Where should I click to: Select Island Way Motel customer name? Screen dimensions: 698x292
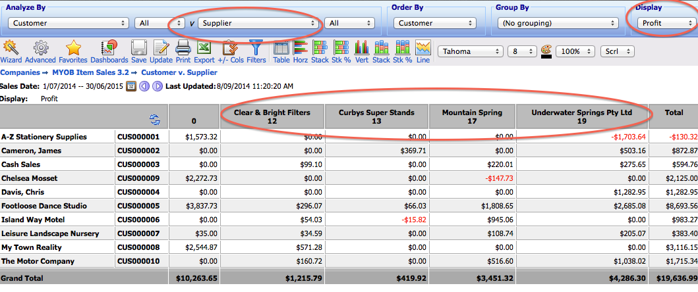coord(33,220)
